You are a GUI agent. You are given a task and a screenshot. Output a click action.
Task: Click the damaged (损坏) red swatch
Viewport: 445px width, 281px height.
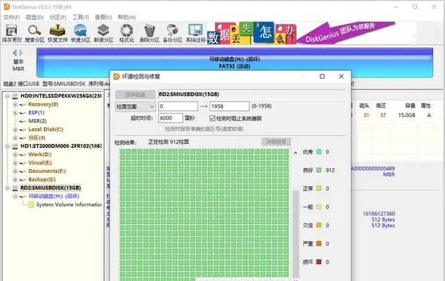tap(318, 262)
